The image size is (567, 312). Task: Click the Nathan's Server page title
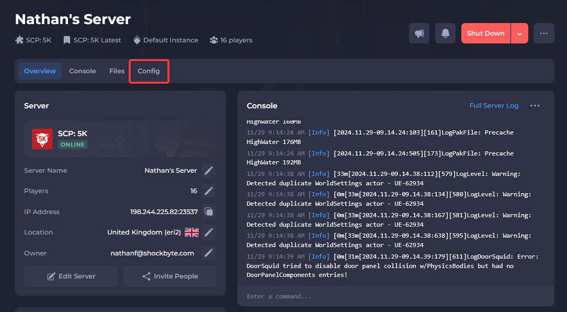pyautogui.click(x=73, y=19)
